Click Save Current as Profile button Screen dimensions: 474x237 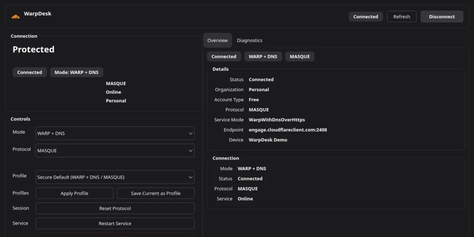[156, 193]
